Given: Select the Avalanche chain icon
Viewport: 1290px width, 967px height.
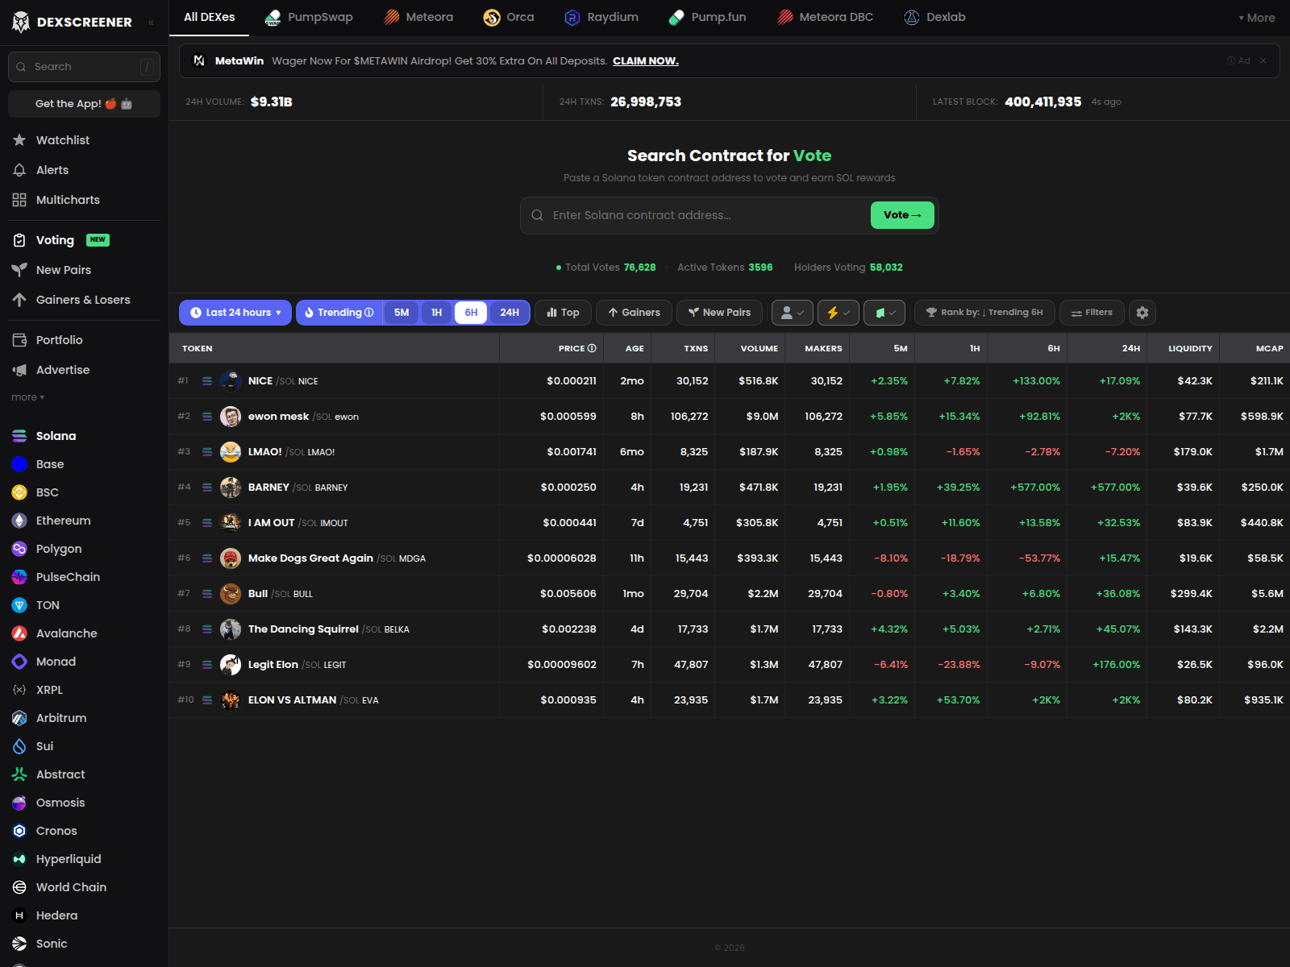Looking at the screenshot, I should pyautogui.click(x=19, y=633).
